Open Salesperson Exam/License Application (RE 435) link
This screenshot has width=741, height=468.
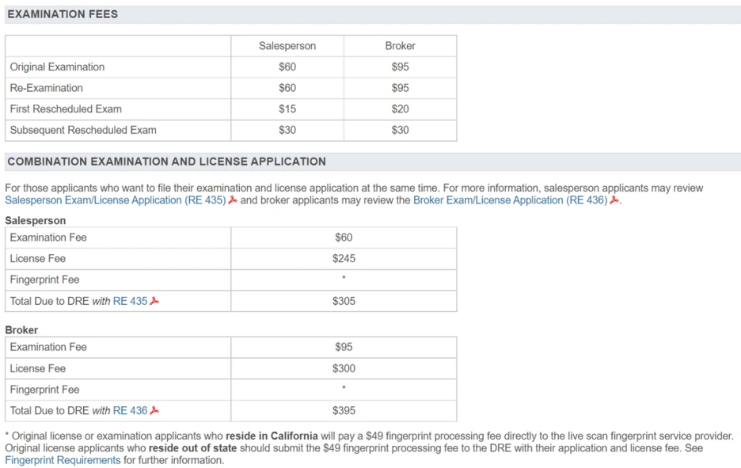tap(116, 200)
